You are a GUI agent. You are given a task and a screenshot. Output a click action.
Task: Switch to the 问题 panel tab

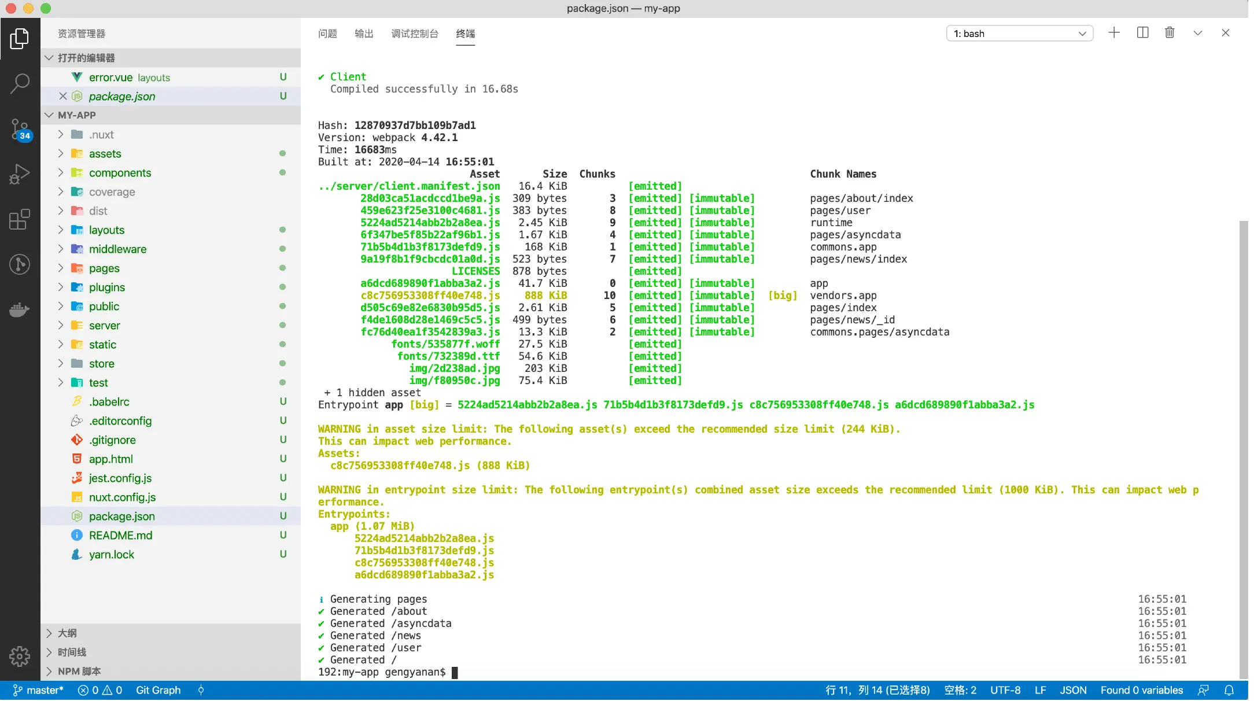327,34
